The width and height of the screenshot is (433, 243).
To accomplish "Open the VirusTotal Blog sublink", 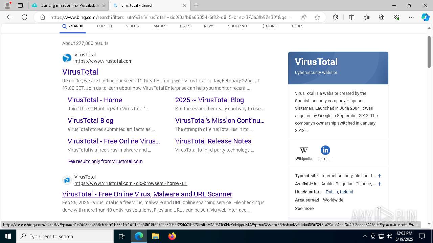I will (90, 120).
